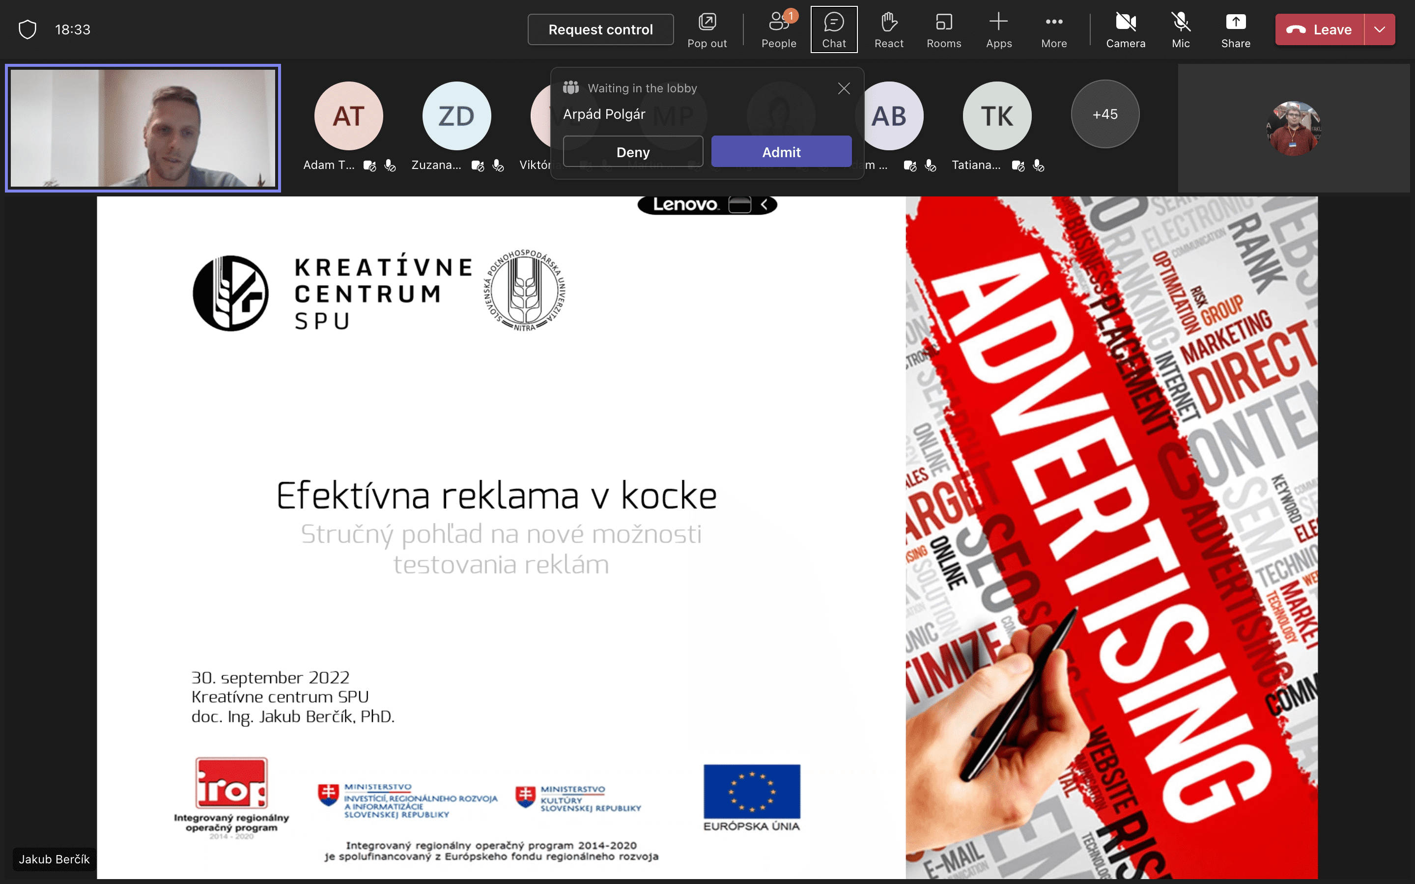Open the More options menu
This screenshot has height=884, width=1415.
tap(1054, 30)
